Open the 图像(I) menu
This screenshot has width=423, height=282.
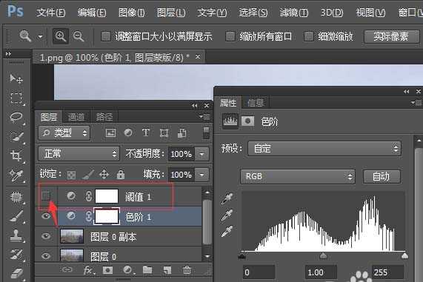[132, 13]
